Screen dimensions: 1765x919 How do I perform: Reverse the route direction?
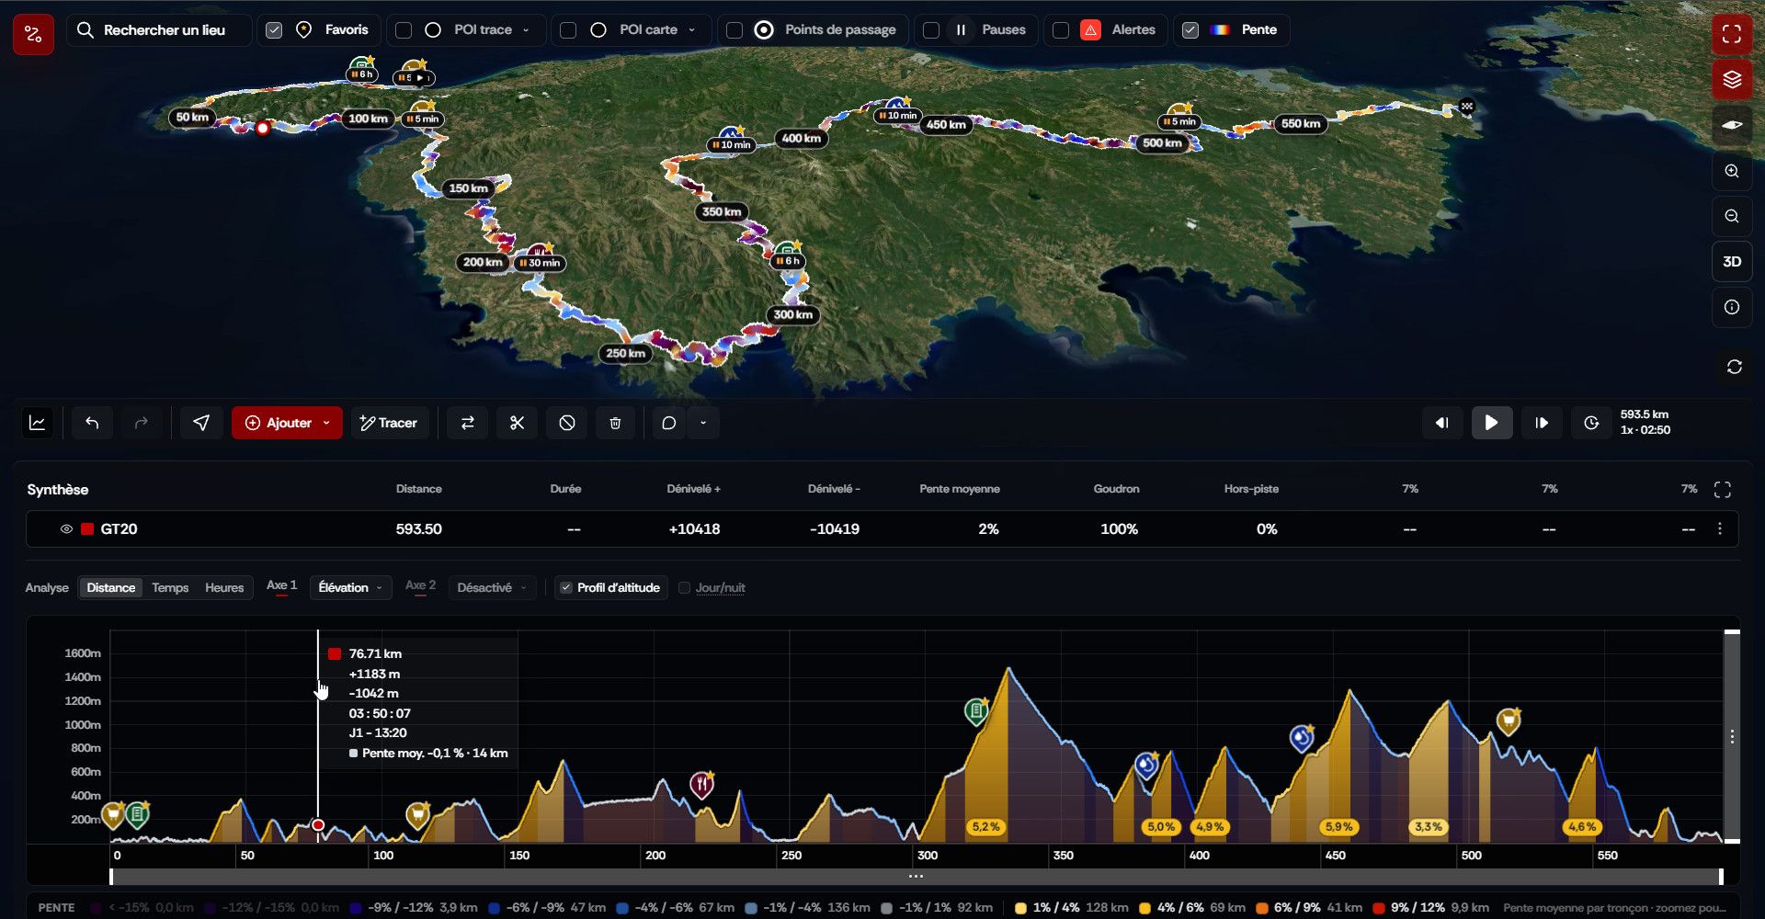(468, 423)
